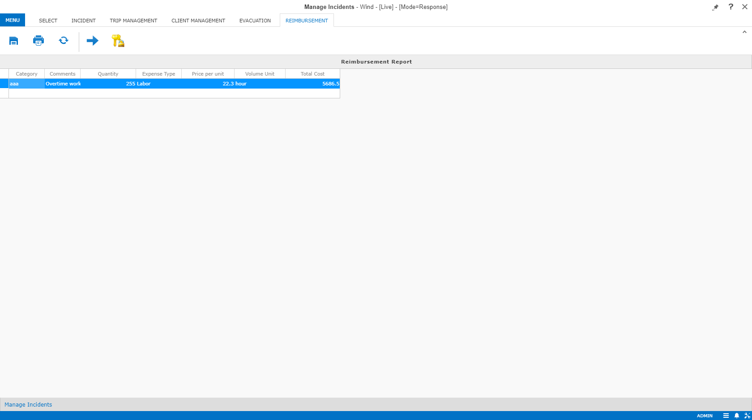Screen dimensions: 752x420
Task: Open help using the question mark icon
Action: [x=731, y=7]
